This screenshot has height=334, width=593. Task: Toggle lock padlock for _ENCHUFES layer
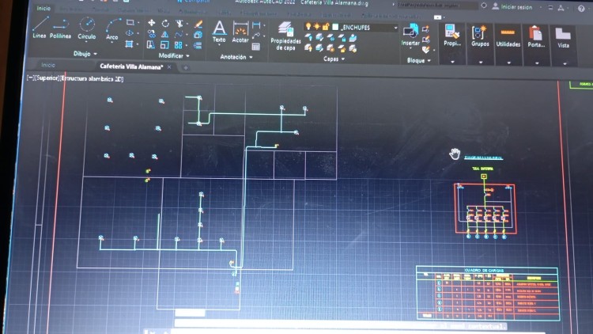pyautogui.click(x=325, y=26)
